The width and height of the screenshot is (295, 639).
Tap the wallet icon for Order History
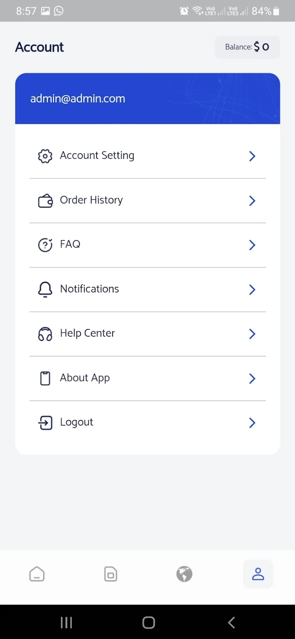click(45, 201)
